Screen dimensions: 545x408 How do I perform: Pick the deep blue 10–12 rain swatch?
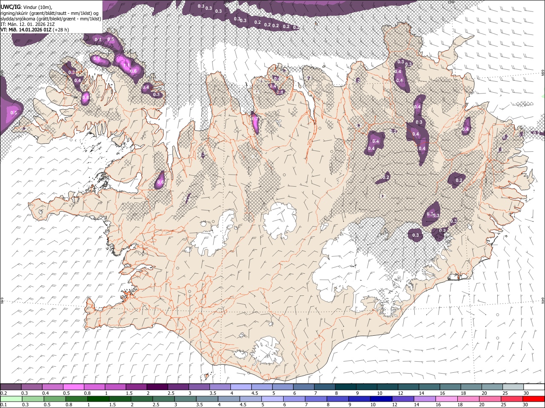(381, 399)
